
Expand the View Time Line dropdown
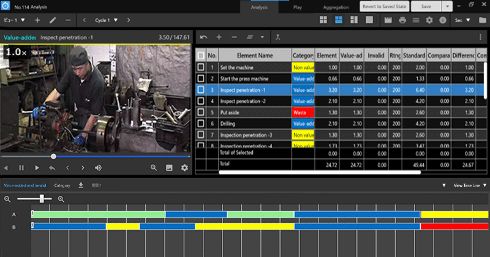click(470, 185)
